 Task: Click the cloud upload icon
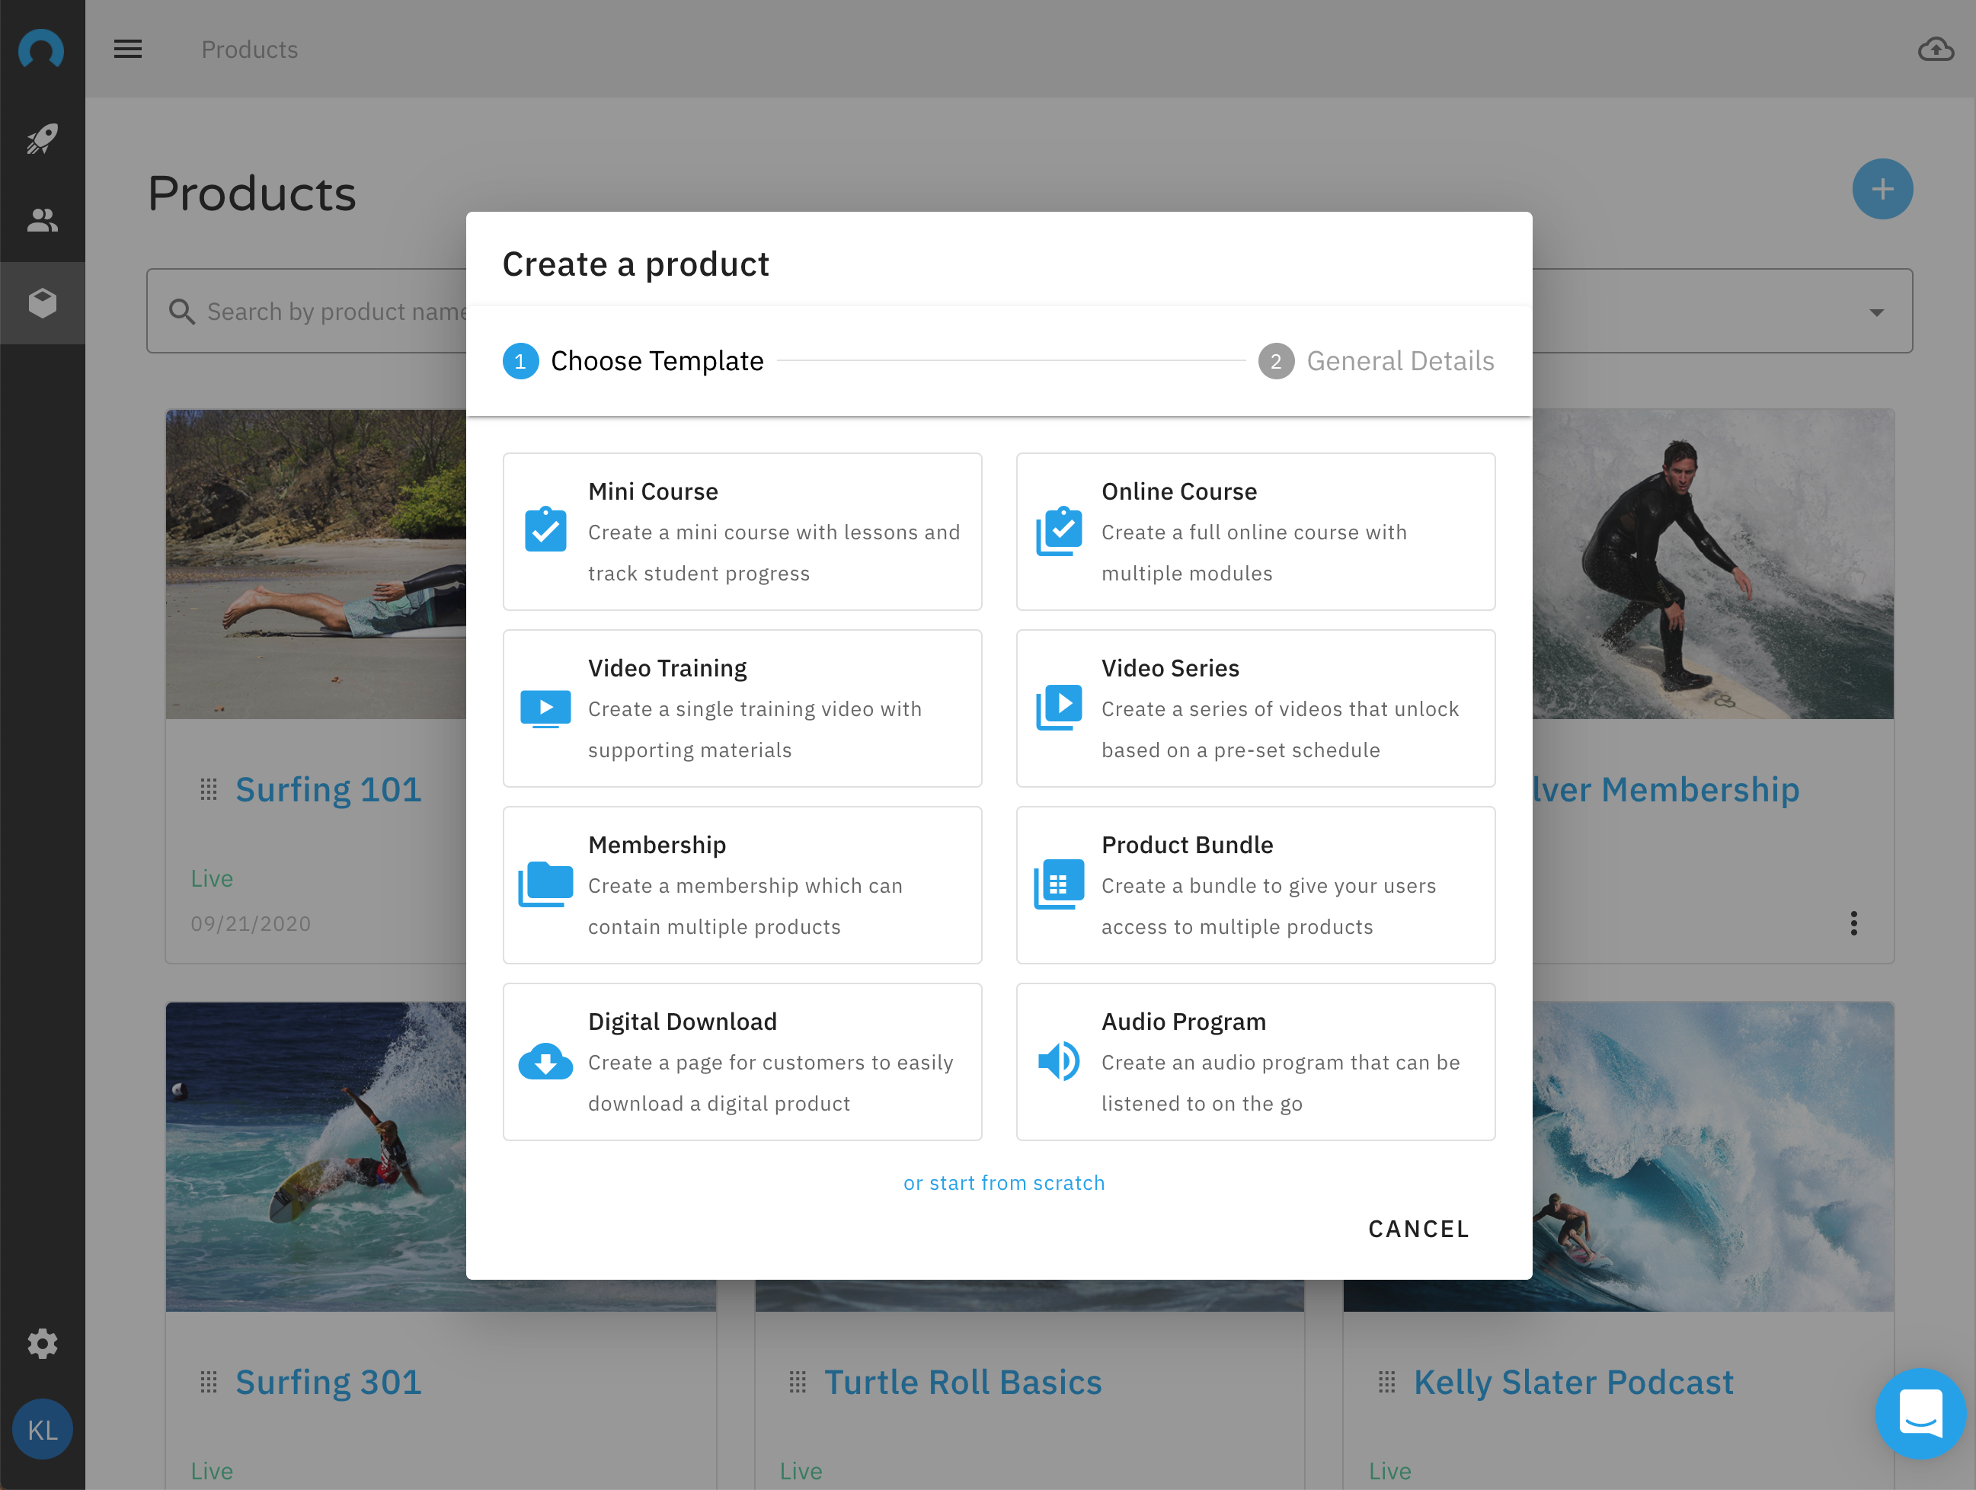pyautogui.click(x=1935, y=49)
